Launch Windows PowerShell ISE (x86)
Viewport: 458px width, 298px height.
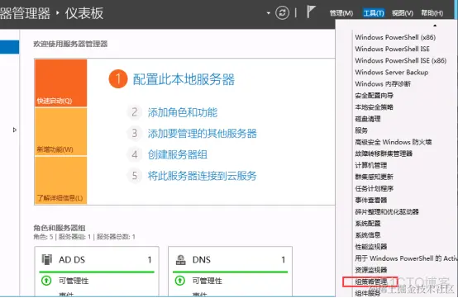click(401, 60)
